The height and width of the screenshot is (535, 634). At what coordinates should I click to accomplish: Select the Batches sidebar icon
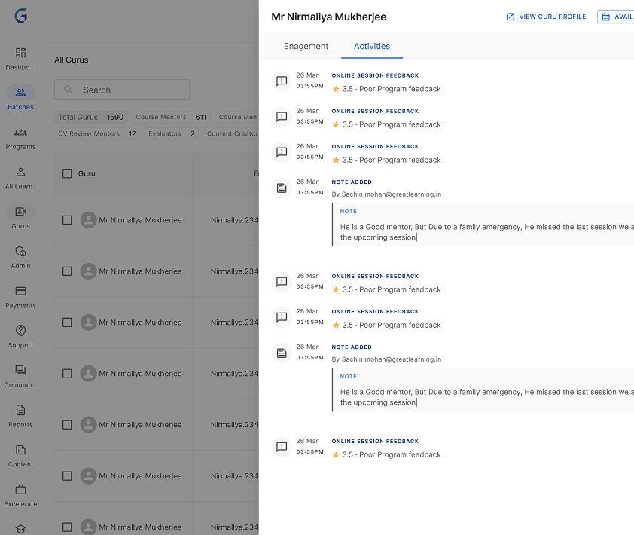pyautogui.click(x=20, y=93)
